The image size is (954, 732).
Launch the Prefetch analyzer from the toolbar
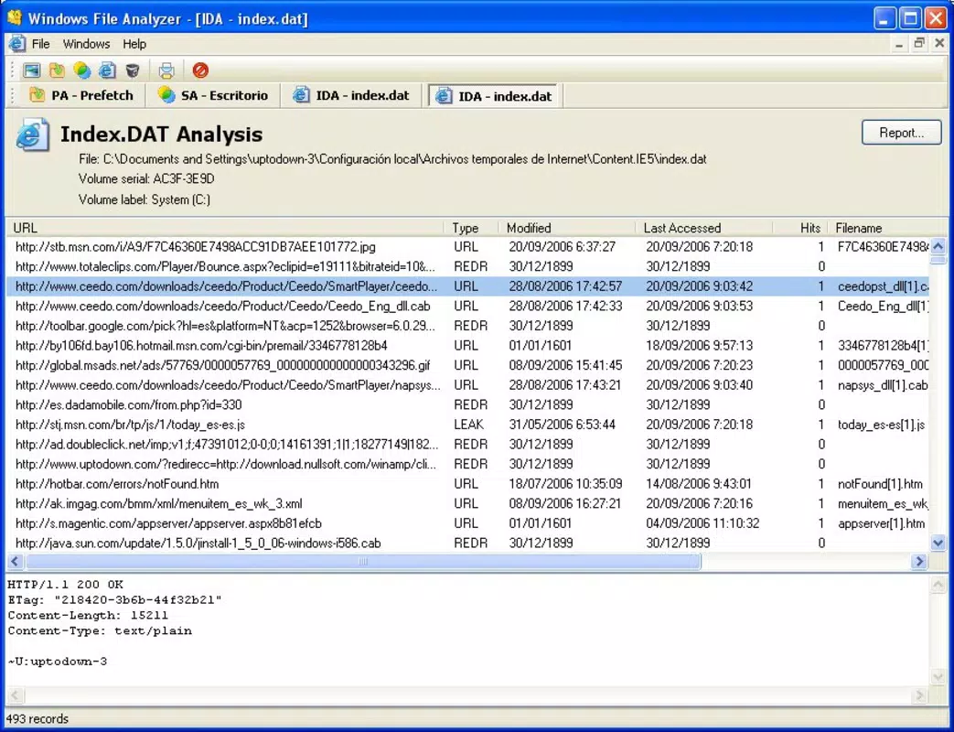[57, 70]
